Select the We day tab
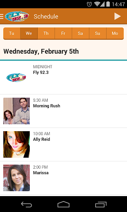This screenshot has height=212, width=127. click(29, 33)
